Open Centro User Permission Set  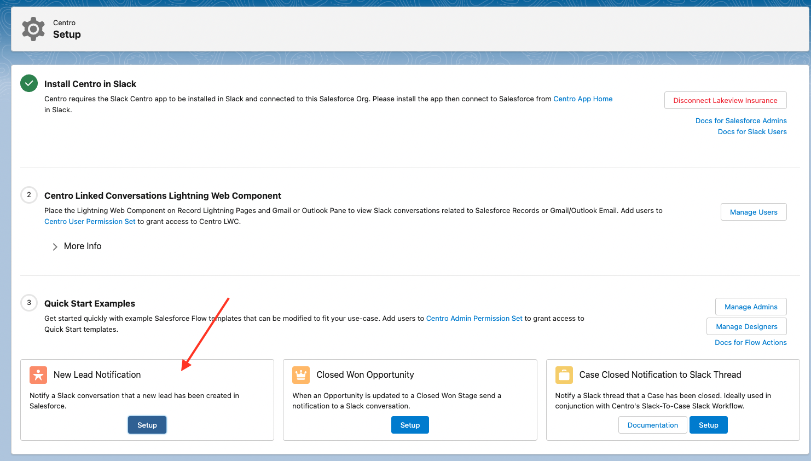tap(90, 221)
